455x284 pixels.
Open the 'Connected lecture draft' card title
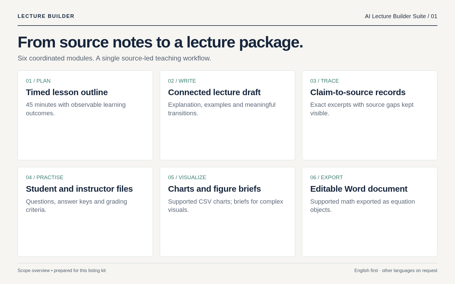coord(214,92)
